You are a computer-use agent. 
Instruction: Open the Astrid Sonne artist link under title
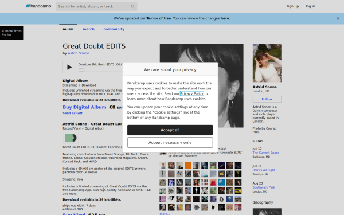tap(79, 53)
